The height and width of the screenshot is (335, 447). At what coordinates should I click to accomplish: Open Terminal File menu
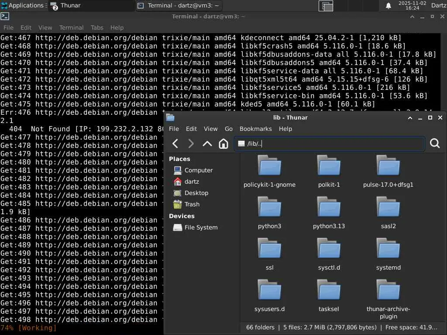(8, 27)
